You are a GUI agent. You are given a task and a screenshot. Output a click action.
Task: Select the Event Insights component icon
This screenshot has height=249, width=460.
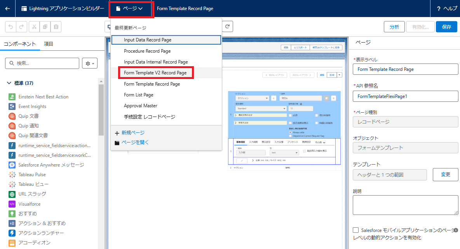coord(12,106)
